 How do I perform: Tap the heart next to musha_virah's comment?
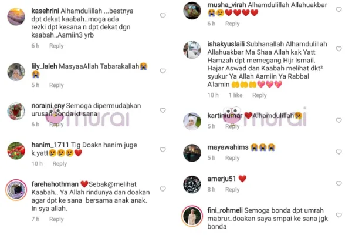[x=339, y=9]
